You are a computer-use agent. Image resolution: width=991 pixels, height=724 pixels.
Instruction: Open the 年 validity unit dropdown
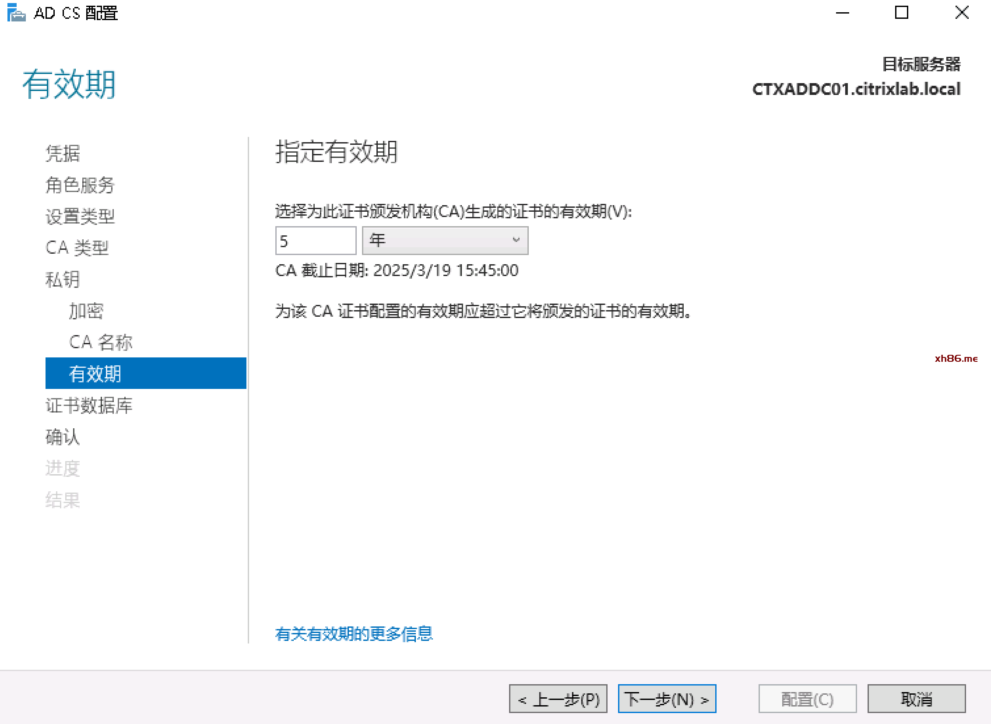coord(445,241)
